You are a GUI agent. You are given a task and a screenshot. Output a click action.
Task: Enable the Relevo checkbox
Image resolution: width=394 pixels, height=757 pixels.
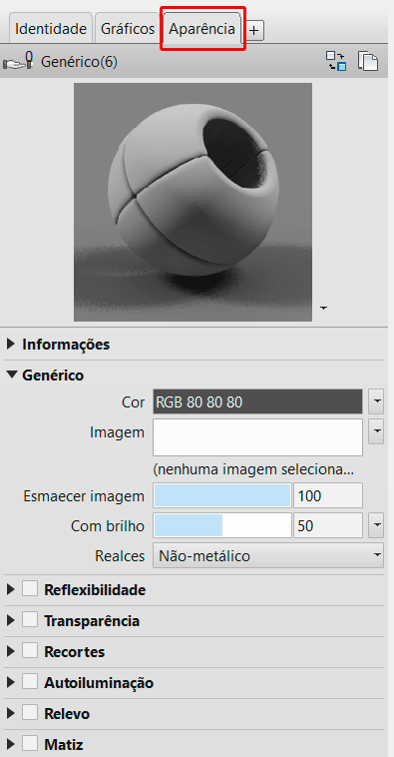click(x=30, y=713)
